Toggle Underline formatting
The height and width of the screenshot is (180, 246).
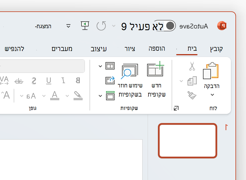point(49,81)
